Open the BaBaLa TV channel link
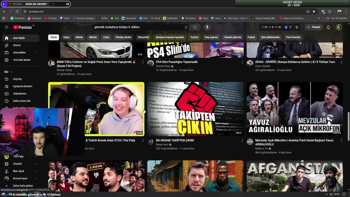The height and width of the screenshot is (197, 350). tap(262, 149)
